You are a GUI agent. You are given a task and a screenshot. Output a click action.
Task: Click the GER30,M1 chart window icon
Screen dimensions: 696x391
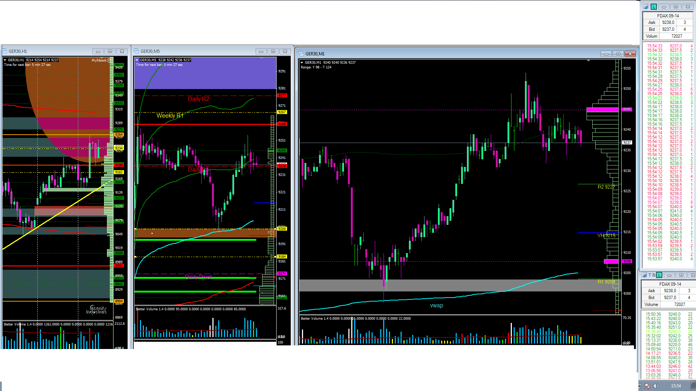(x=301, y=54)
